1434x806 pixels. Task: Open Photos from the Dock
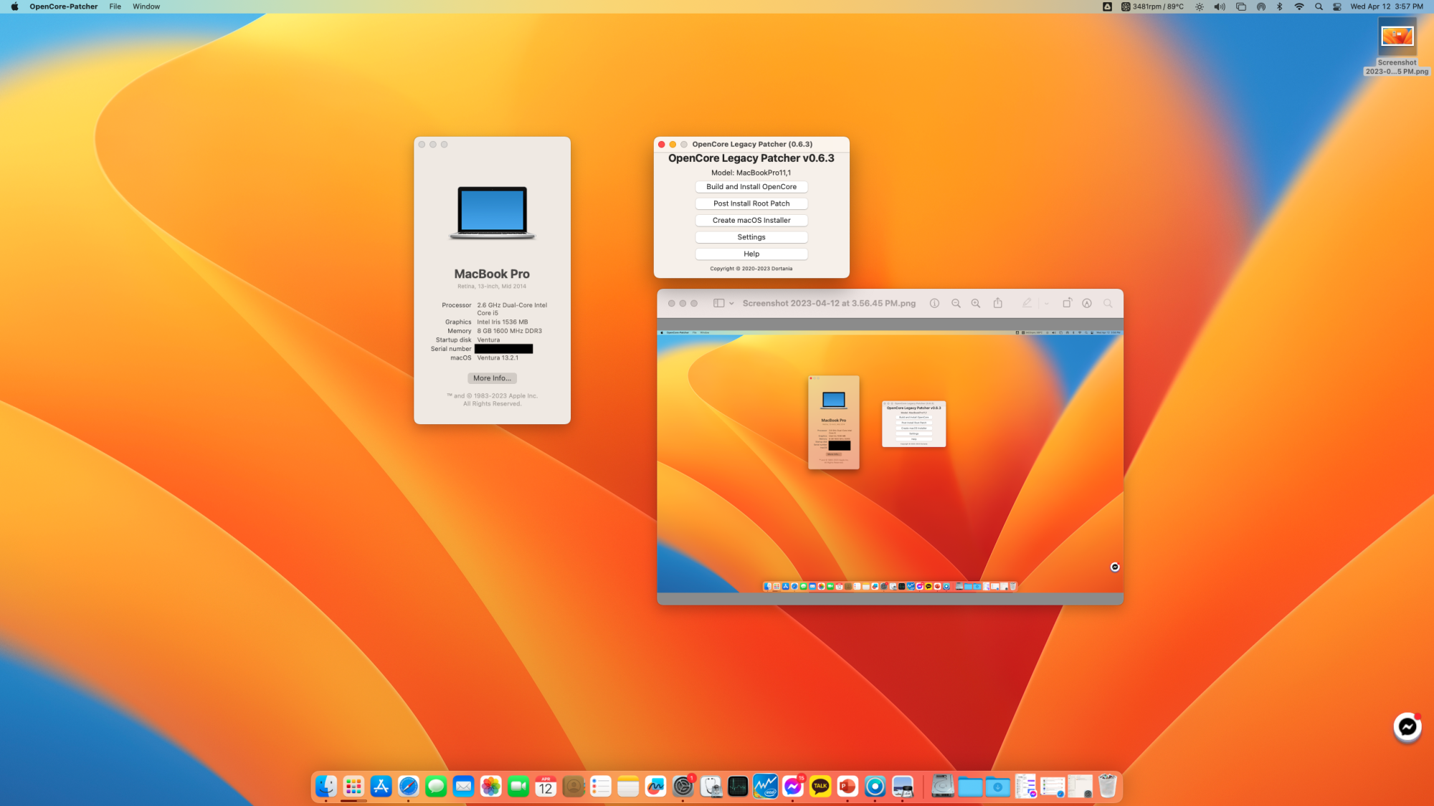[x=491, y=787]
